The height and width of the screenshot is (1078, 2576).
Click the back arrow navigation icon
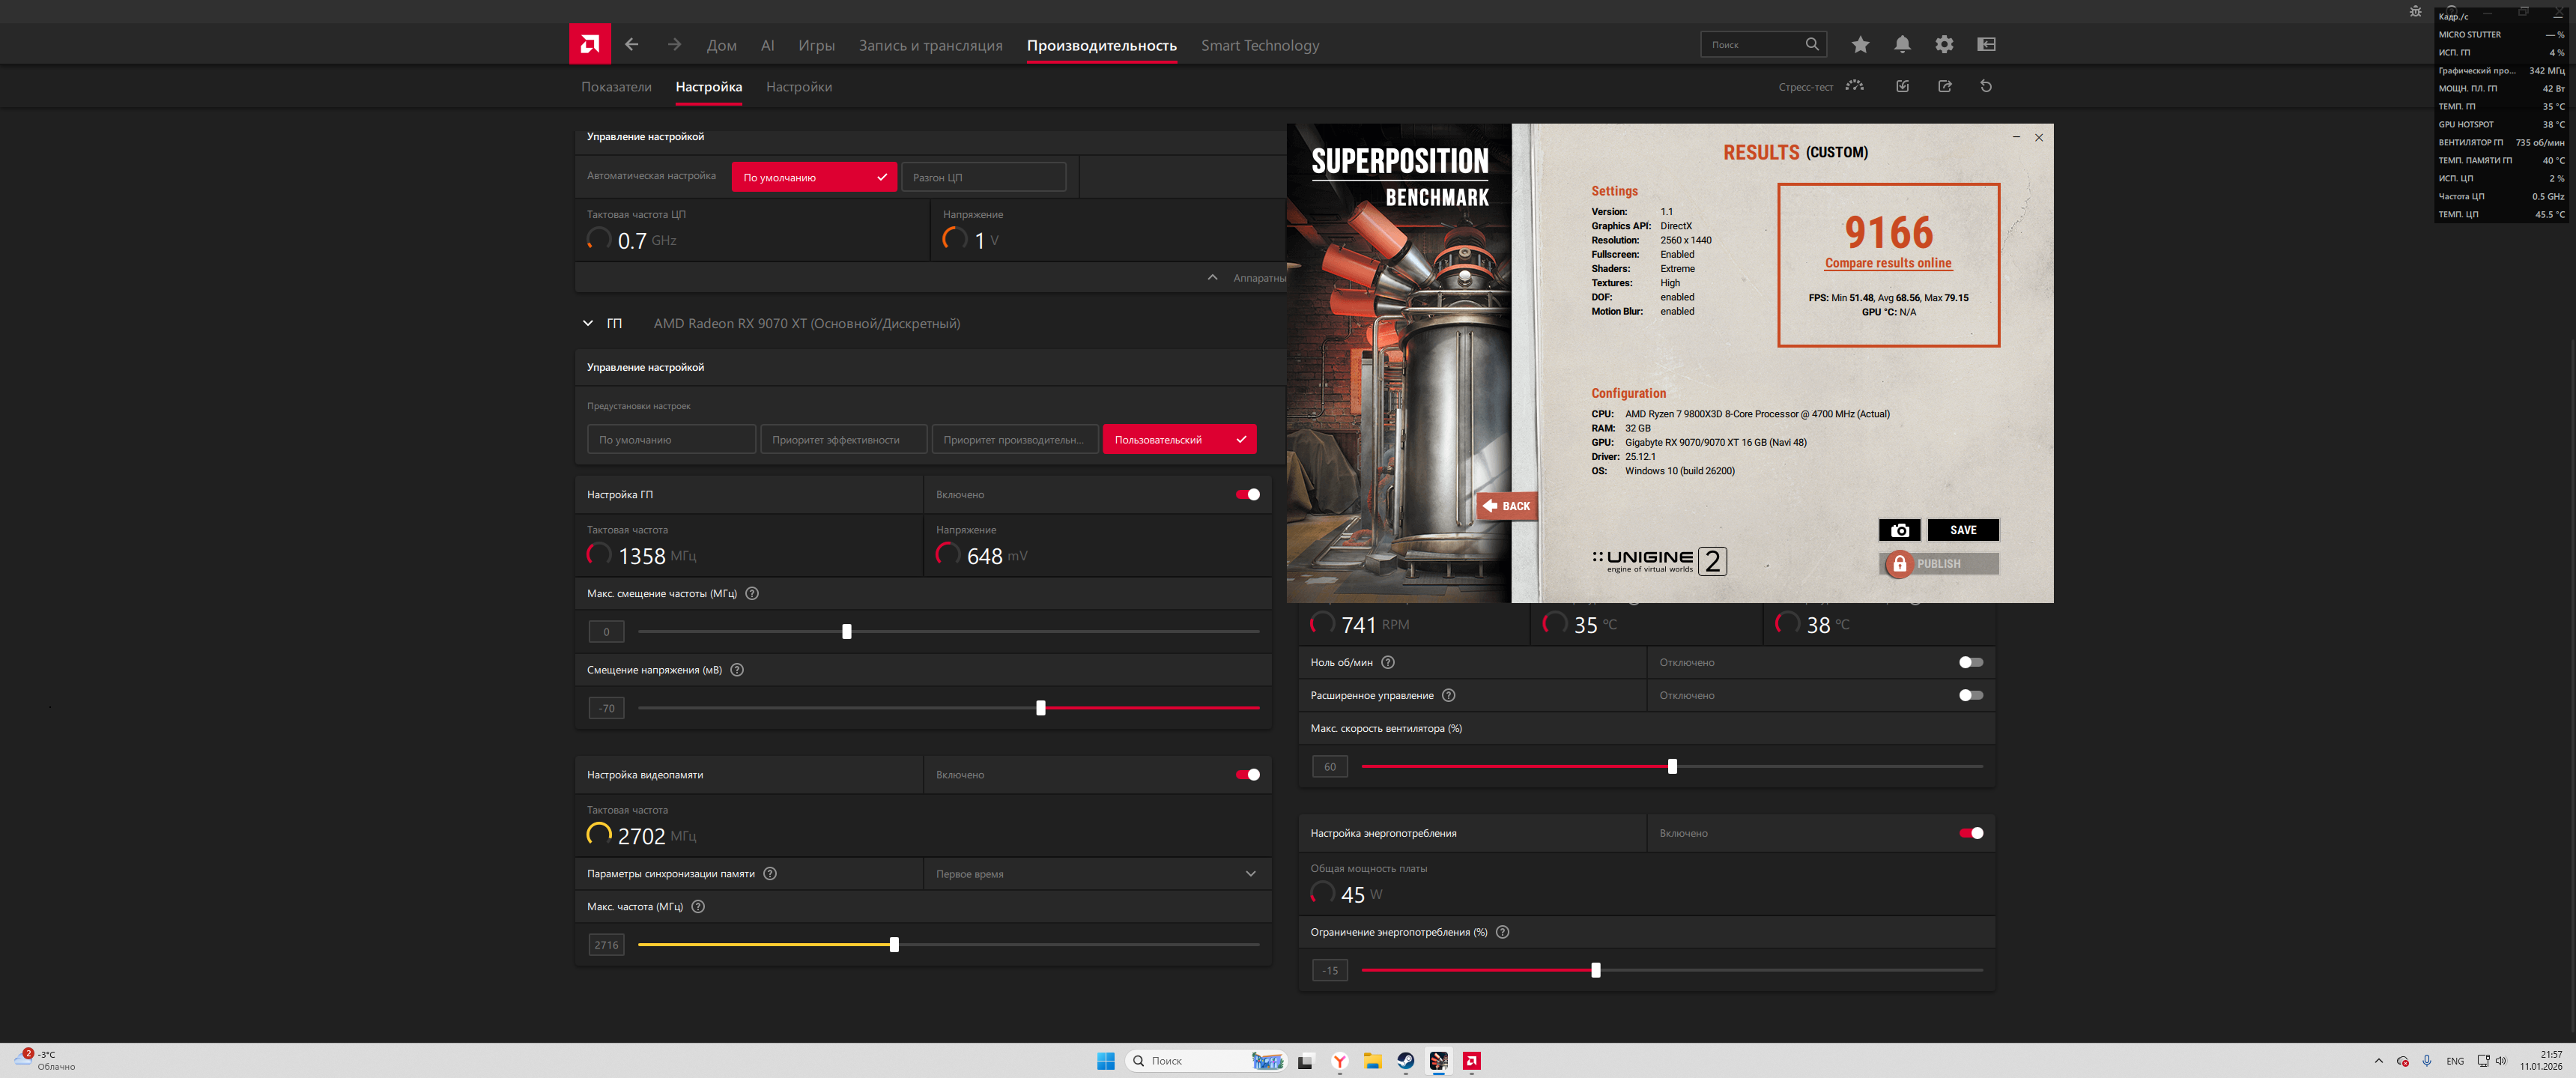coord(631,44)
